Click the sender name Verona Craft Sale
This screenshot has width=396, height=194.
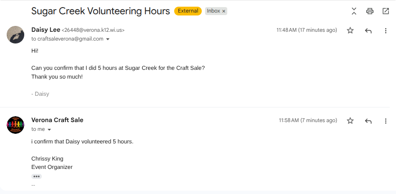[x=57, y=120]
